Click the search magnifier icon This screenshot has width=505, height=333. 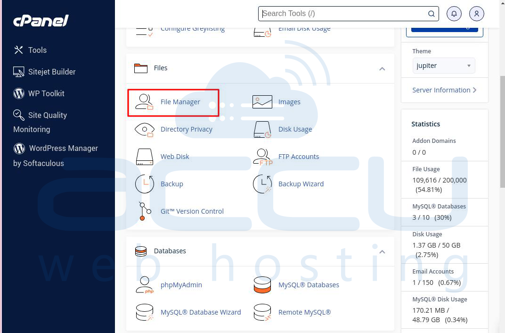(431, 14)
